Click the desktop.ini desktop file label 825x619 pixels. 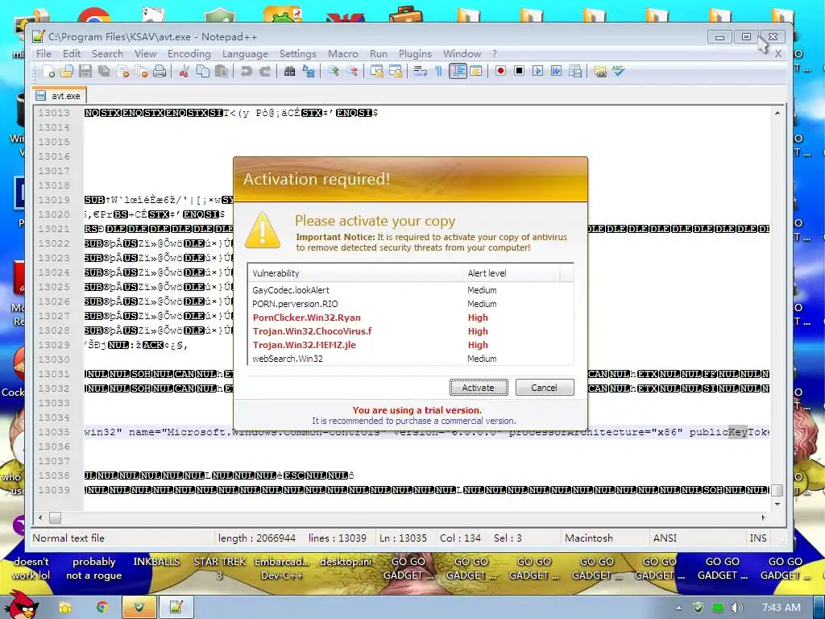[345, 562]
